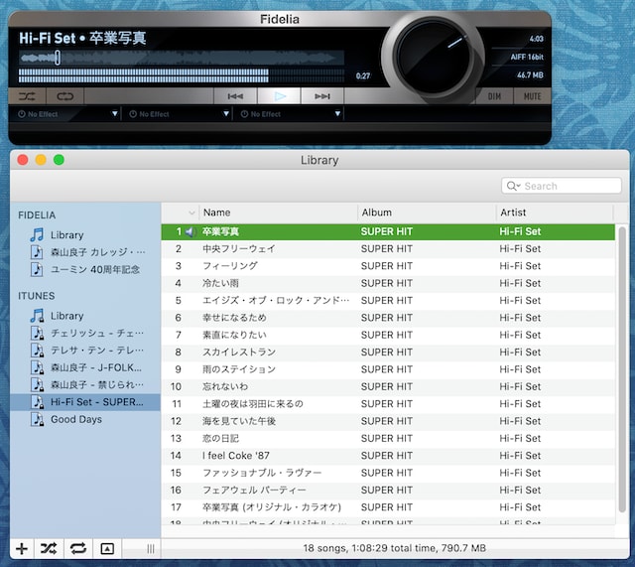Select track スカイレストラン
Screen dimensions: 635x567
click(388, 353)
